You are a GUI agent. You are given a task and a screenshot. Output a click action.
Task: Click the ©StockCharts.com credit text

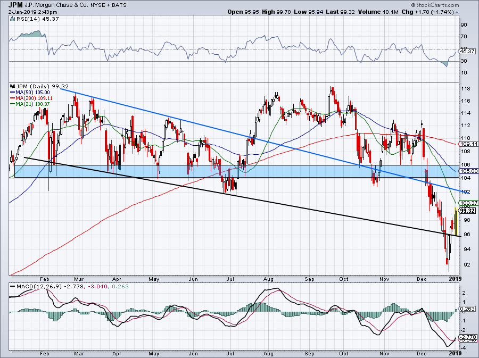pyautogui.click(x=435, y=5)
